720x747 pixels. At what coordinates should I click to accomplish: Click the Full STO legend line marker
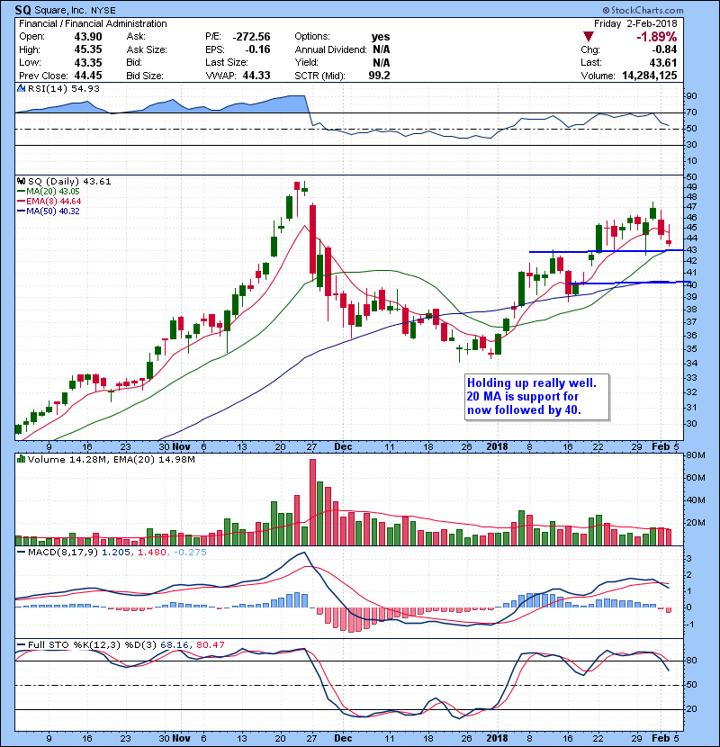(x=21, y=644)
